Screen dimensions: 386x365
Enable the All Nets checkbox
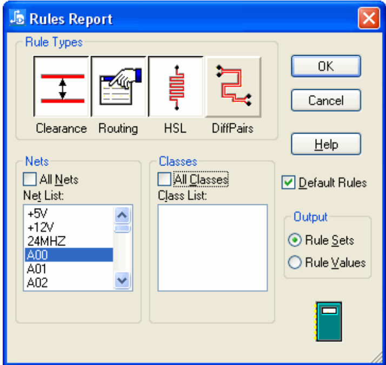tap(30, 179)
